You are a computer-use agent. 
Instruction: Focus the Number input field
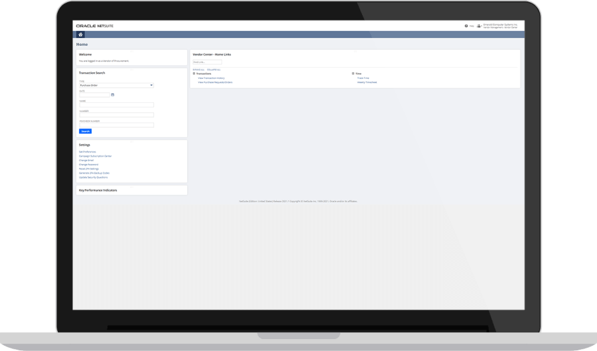pos(117,115)
